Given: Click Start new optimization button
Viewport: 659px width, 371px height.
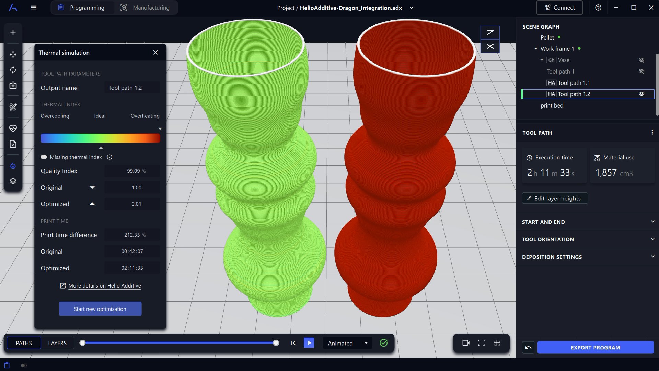Looking at the screenshot, I should [x=100, y=309].
